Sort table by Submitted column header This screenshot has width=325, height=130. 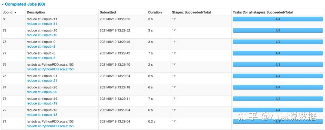[107, 12]
